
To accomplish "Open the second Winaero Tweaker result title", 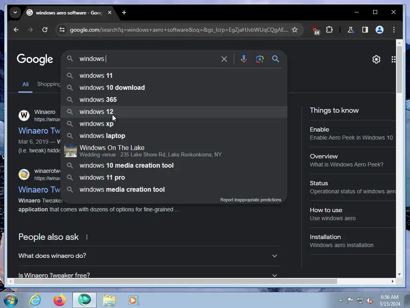I will [39, 190].
